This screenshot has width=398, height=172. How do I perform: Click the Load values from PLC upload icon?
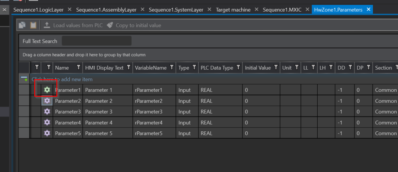47,25
